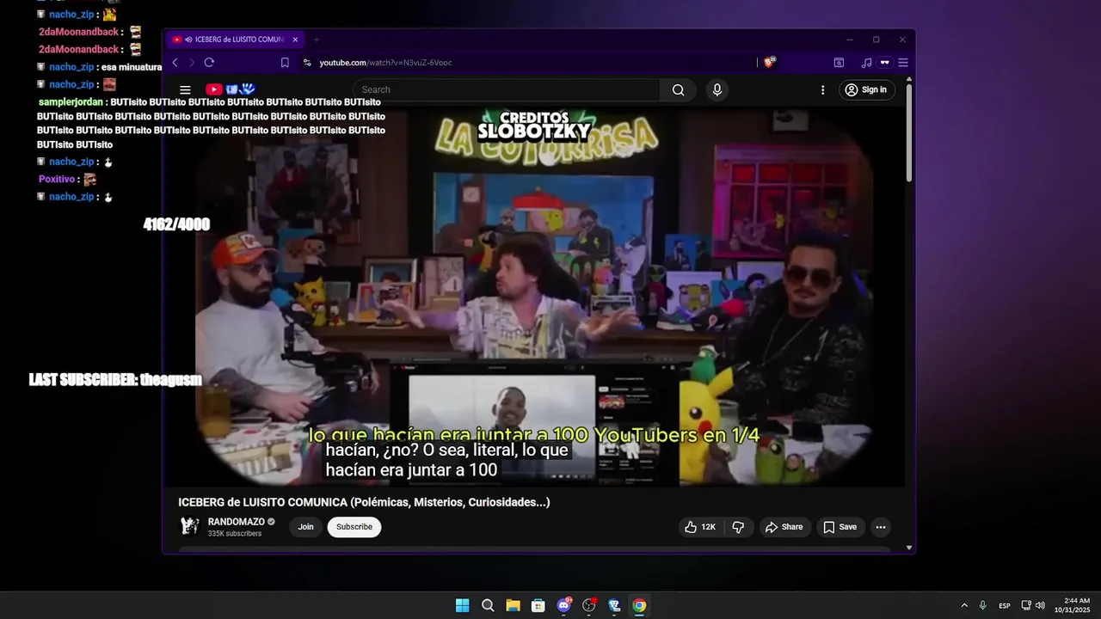
Task: Click the Poxitivo chat username
Action: tap(58, 180)
